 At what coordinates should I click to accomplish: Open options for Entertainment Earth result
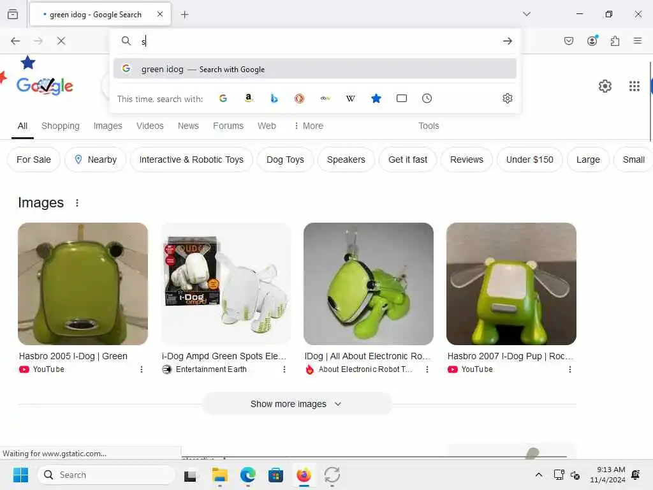[284, 369]
